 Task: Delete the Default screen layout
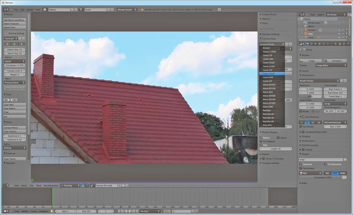click(76, 10)
